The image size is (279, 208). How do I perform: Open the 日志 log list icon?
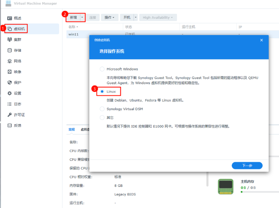(x=10, y=104)
